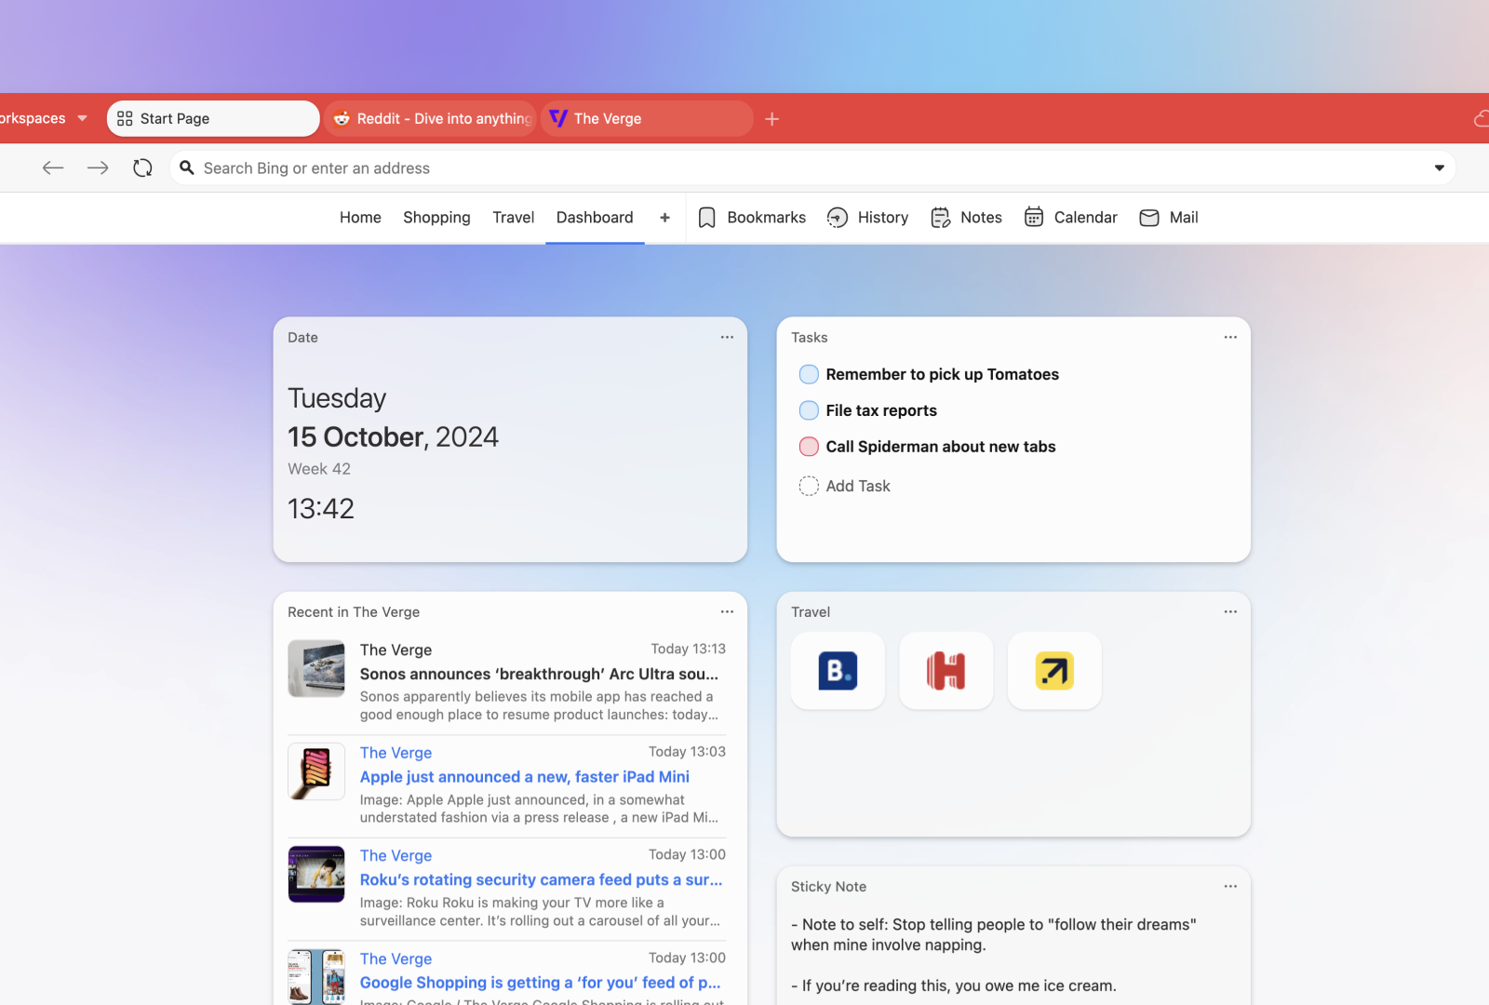Open the Bookmarks panel icon
Screen dimensions: 1489x1005
pos(706,218)
